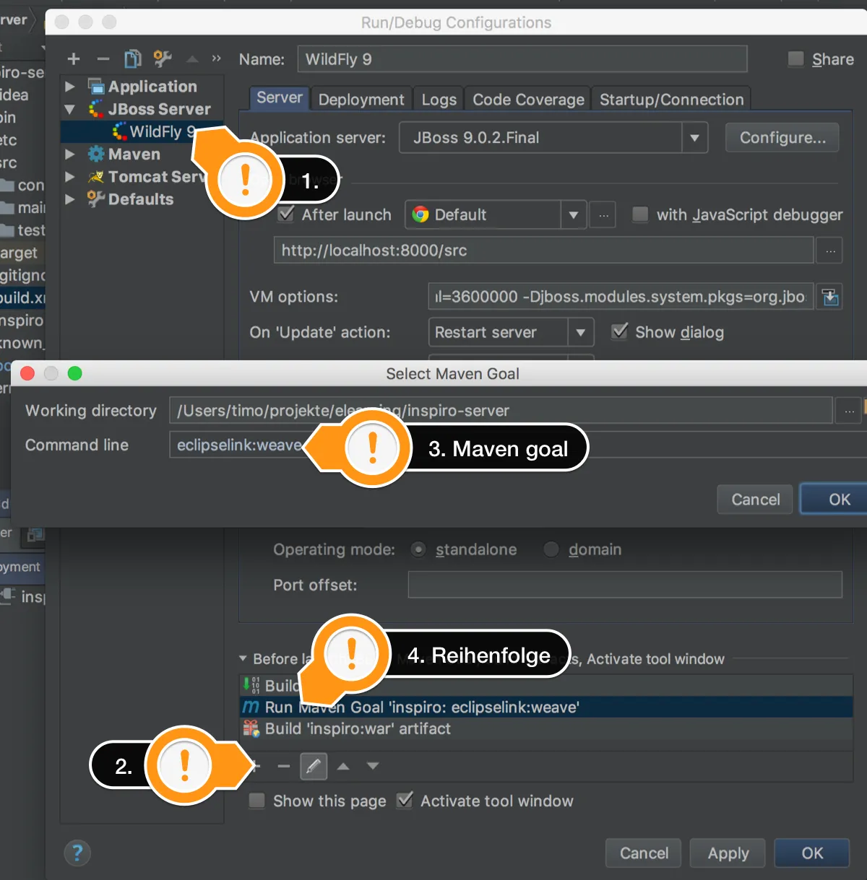Toggle the After launch checkbox
This screenshot has height=880, width=867.
pos(287,214)
